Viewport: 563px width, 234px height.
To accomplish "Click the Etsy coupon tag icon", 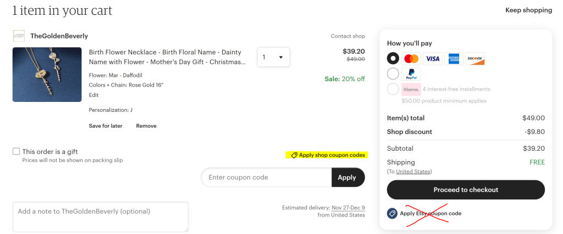I will point(393,214).
